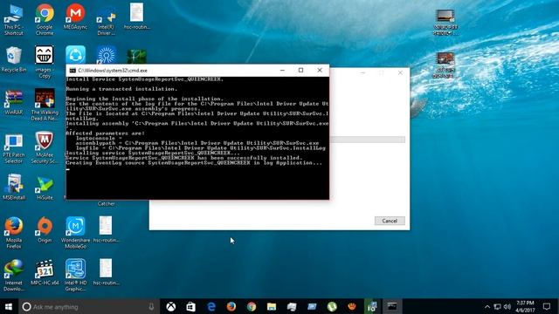The height and width of the screenshot is (314, 559).
Task: Minimize the cmd.exe window
Action: (x=282, y=70)
